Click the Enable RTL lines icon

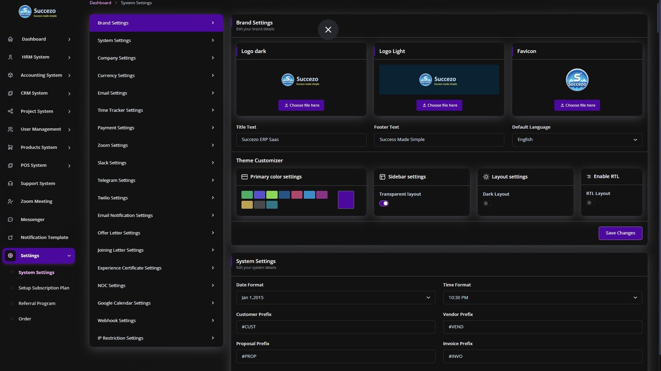589,176
